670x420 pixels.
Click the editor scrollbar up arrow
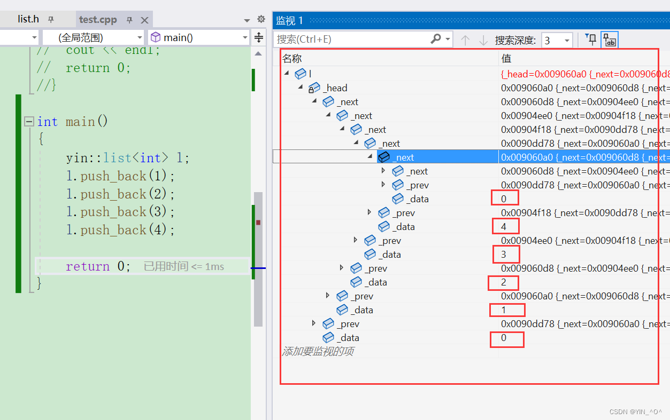click(258, 53)
